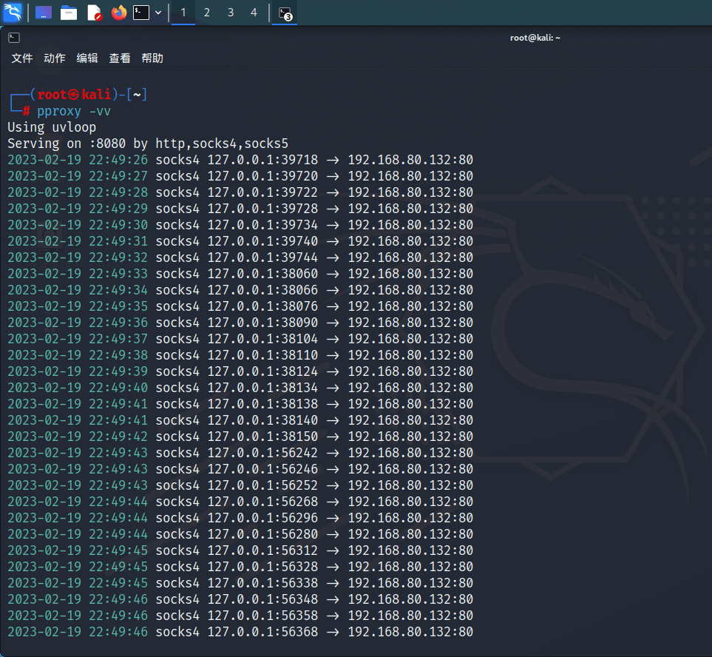Viewport: 712px width, 657px height.
Task: Open the 帮助 (Help) menu
Action: pos(152,58)
